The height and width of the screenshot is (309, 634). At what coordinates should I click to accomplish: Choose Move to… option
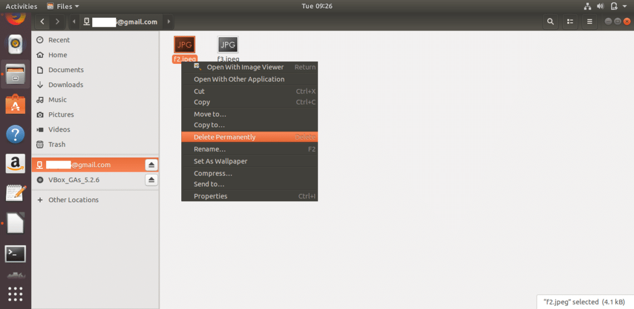(250, 114)
